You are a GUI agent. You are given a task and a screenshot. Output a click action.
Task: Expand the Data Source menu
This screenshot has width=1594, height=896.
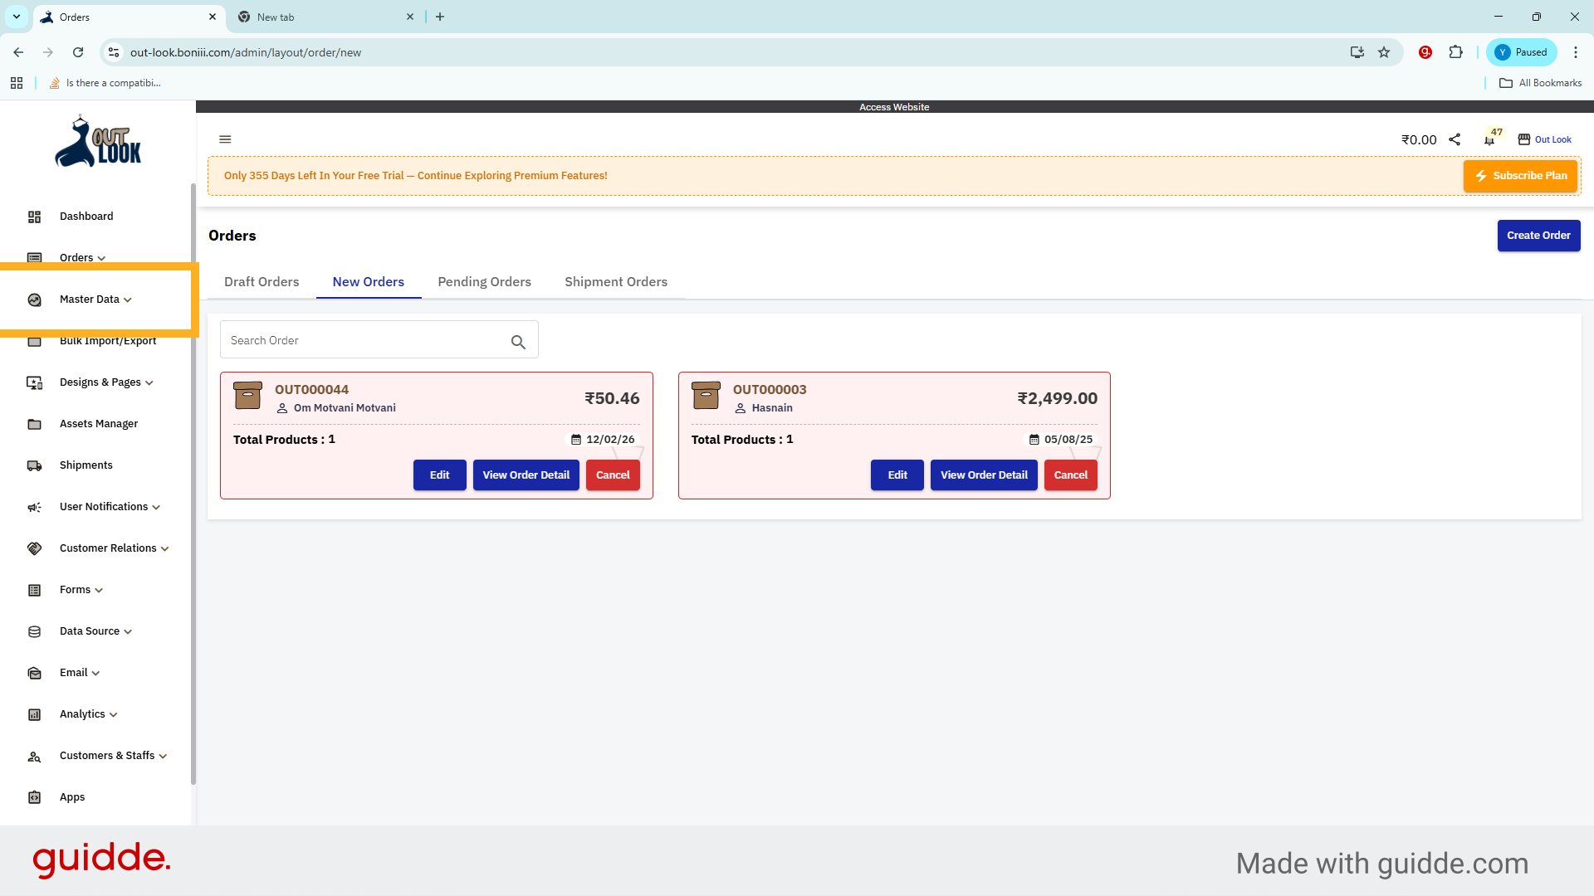tap(88, 631)
